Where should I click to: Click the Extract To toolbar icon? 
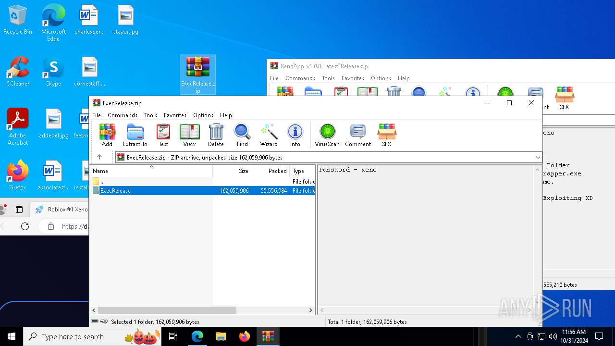pyautogui.click(x=135, y=135)
